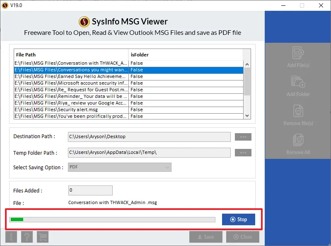Image resolution: width=331 pixels, height=246 pixels.
Task: Select the Security alert.msg row
Action: pos(71,110)
